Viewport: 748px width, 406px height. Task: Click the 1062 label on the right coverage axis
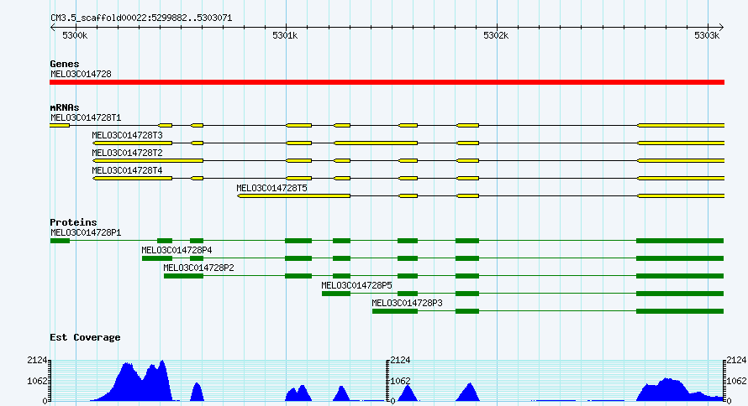click(736, 381)
